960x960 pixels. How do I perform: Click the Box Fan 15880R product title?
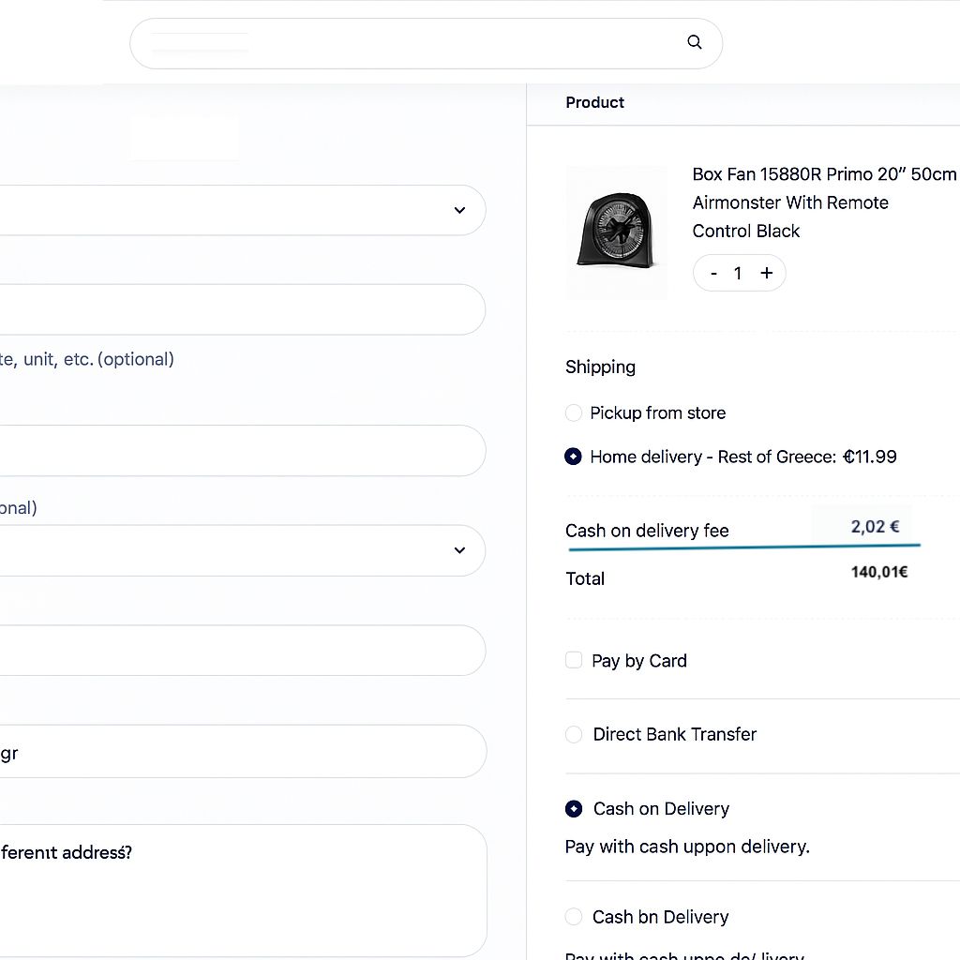(x=823, y=174)
